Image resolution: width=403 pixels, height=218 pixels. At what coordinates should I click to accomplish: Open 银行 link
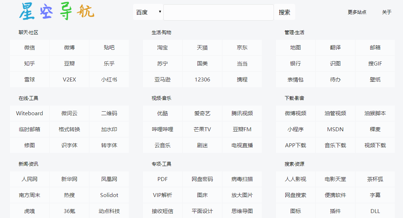tap(296, 64)
